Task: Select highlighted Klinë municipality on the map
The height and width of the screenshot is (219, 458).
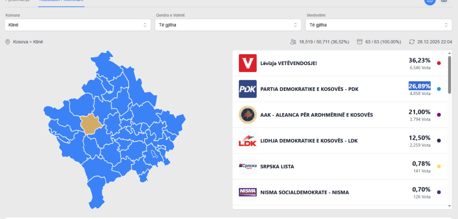Action: [x=93, y=124]
